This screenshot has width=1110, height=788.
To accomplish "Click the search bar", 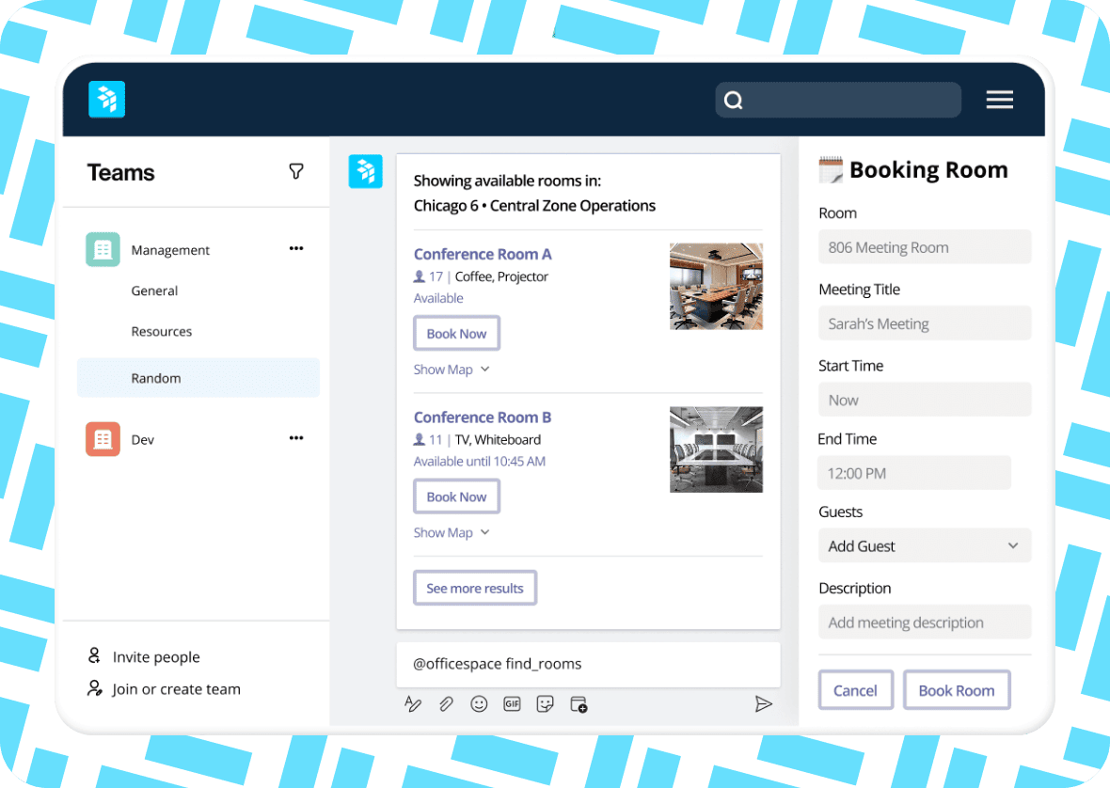I will point(837,99).
